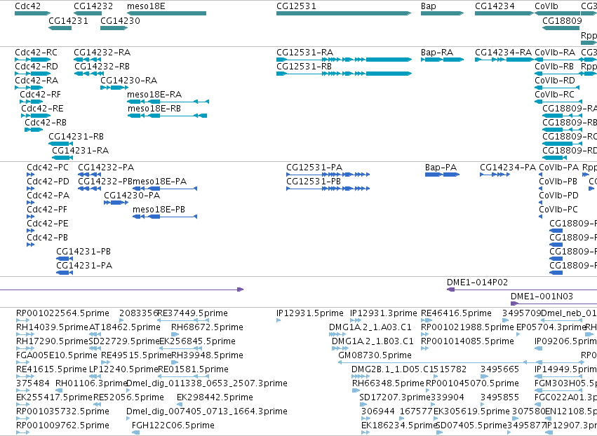Open the CG14234-PA protein label
The height and width of the screenshot is (436, 597).
(x=507, y=168)
